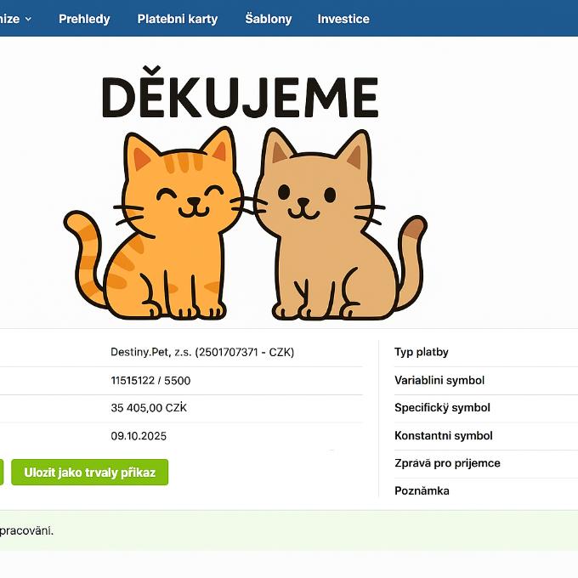This screenshot has width=578, height=578.
Task: Click the date 09.10.2025
Action: coord(139,436)
